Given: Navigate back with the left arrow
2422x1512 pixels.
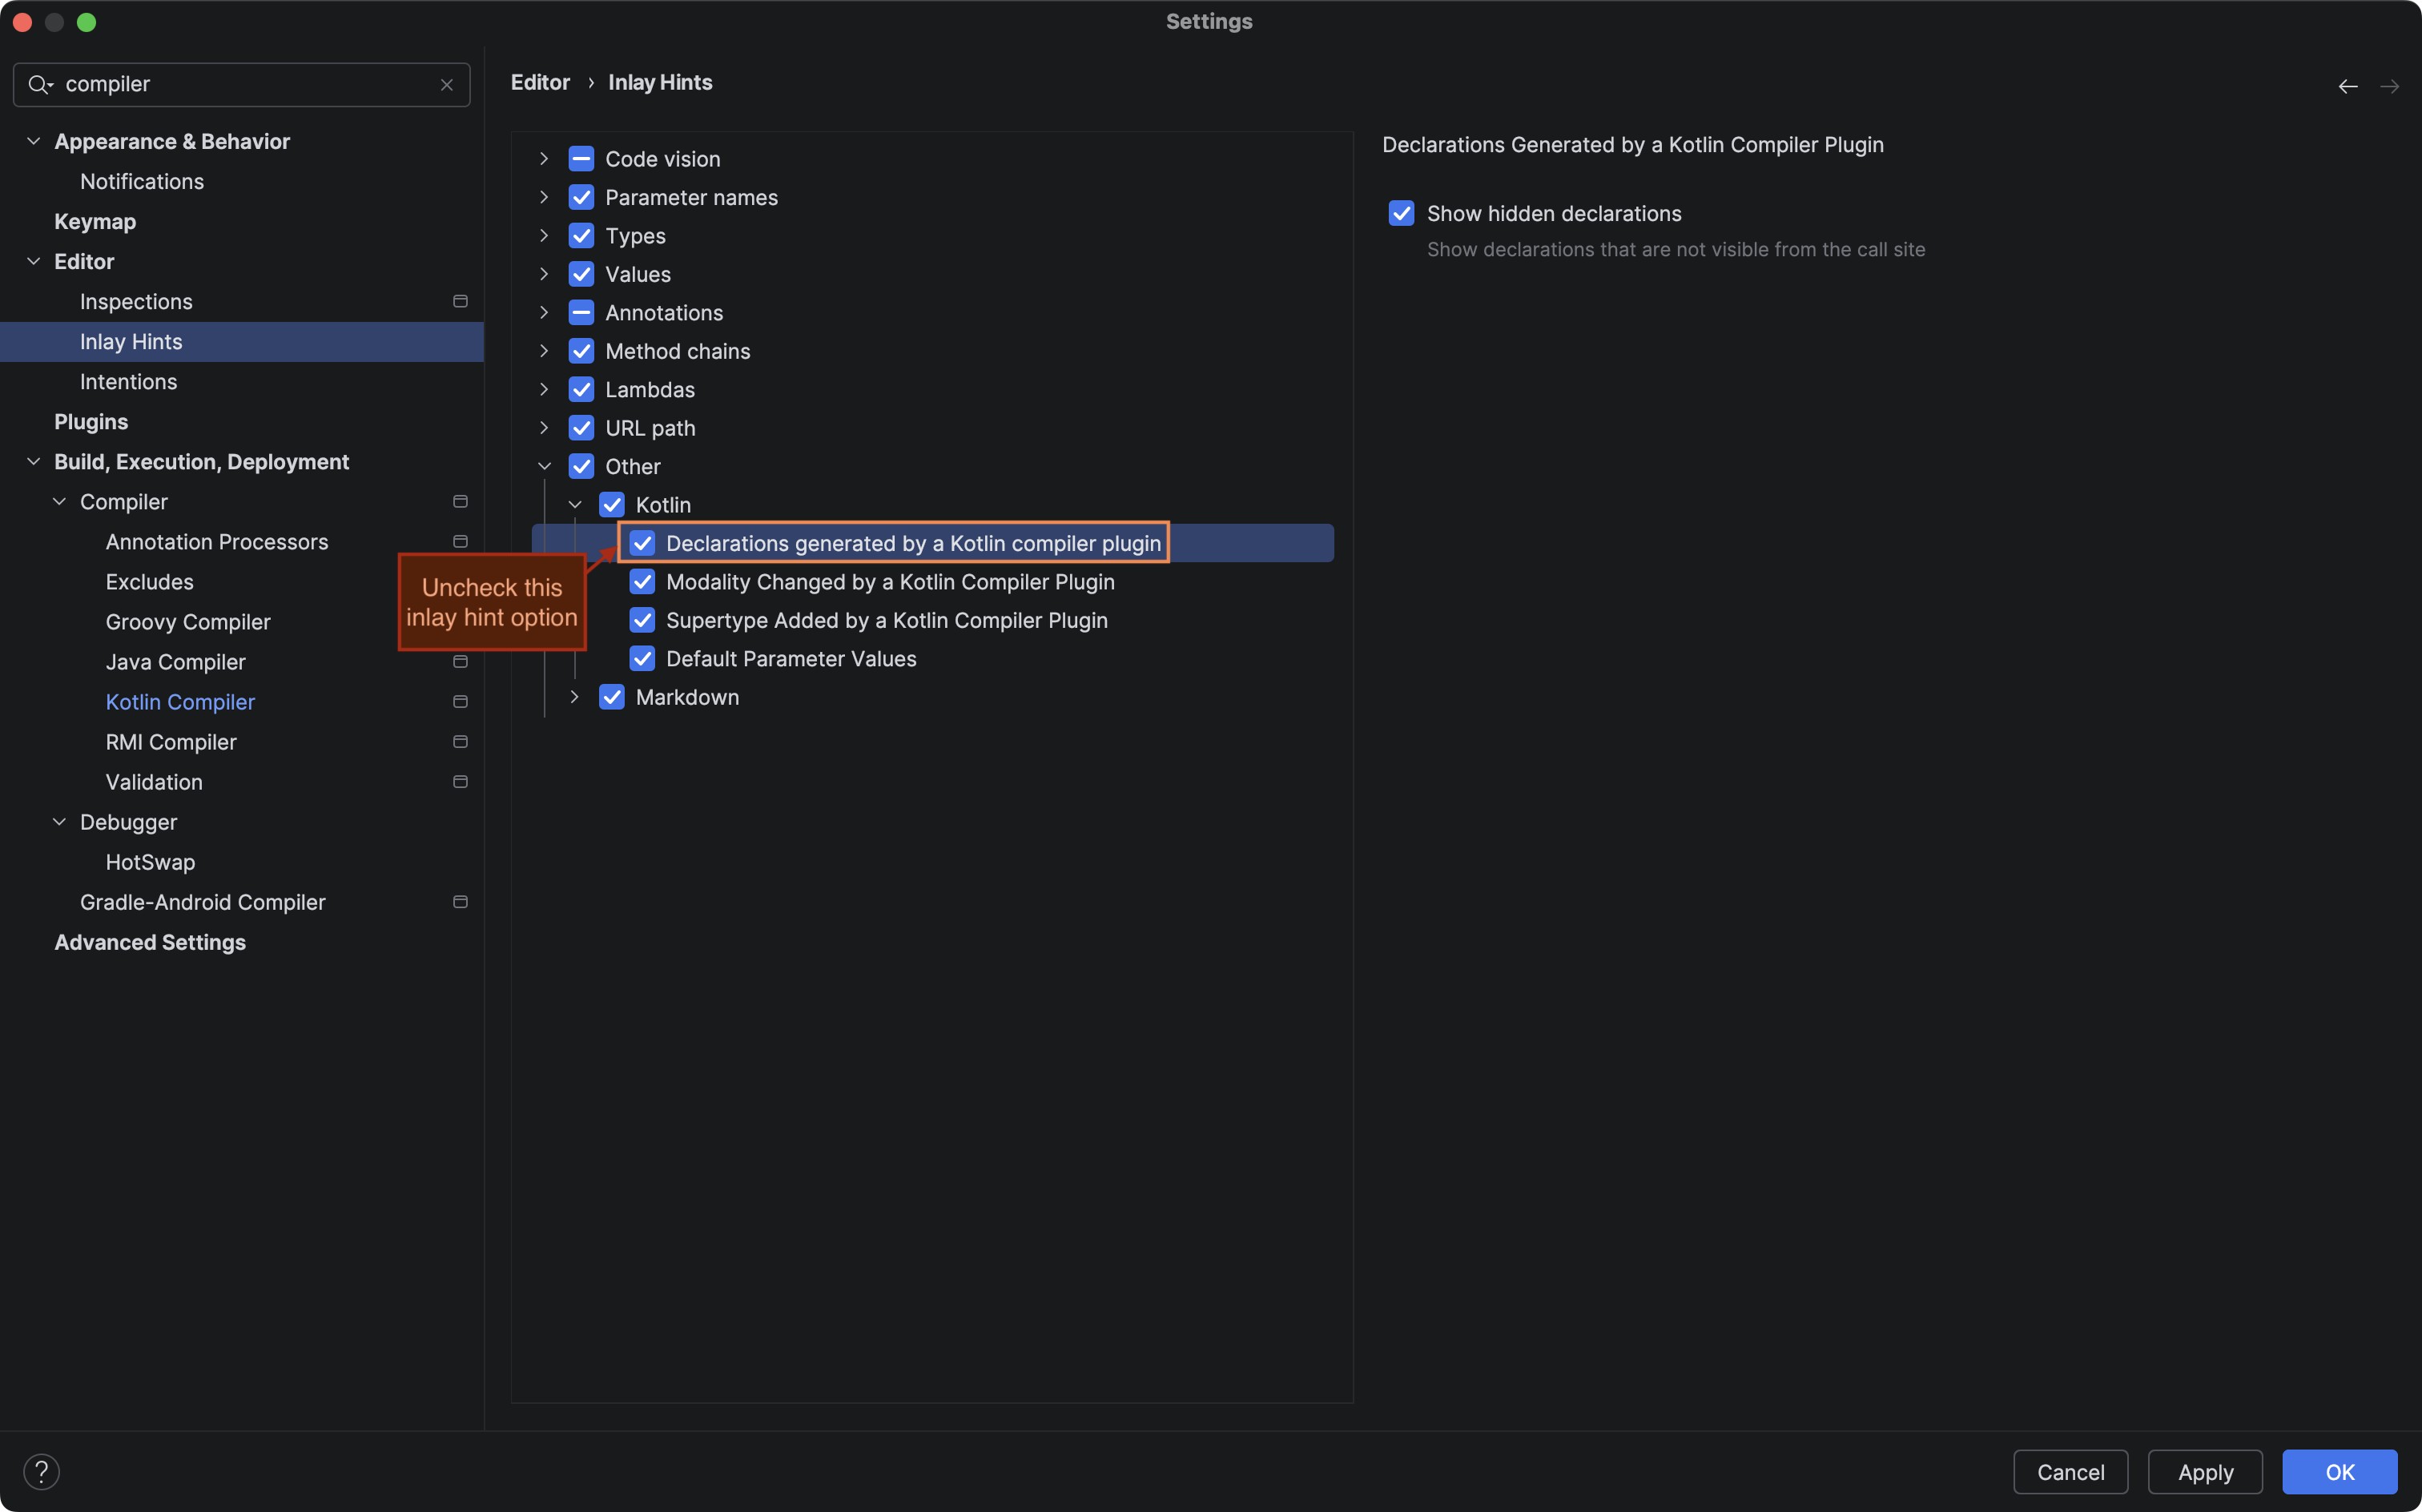Looking at the screenshot, I should click(x=2348, y=87).
